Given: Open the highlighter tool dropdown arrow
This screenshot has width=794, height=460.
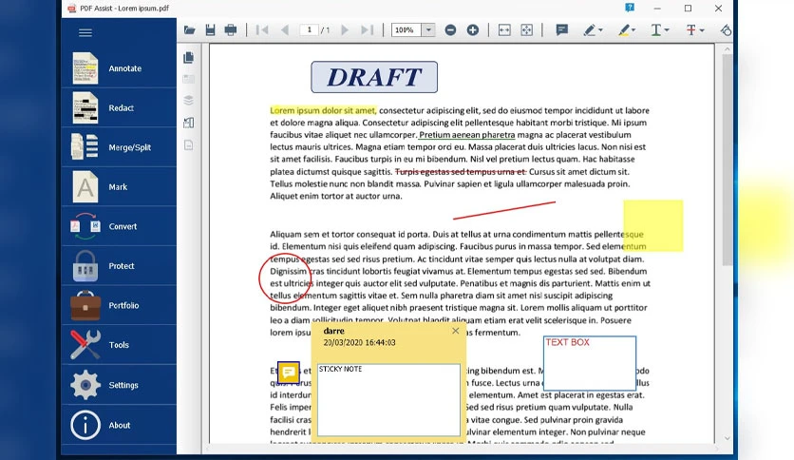Looking at the screenshot, I should tap(633, 30).
